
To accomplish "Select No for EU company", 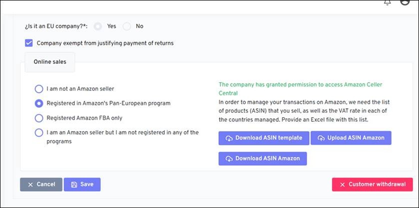I will point(127,26).
